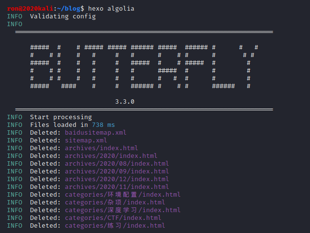Click the archives/2020/08/index.html path
The height and width of the screenshot is (233, 310).
pyautogui.click(x=117, y=164)
